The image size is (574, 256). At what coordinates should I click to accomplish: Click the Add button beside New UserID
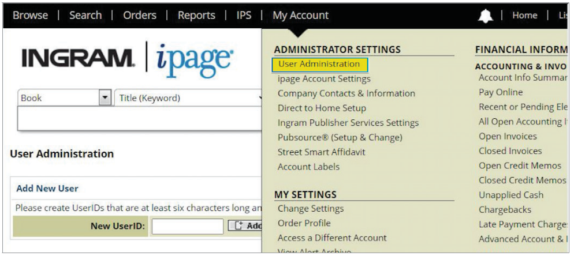point(244,226)
